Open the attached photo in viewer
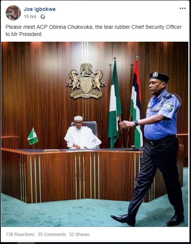 (95, 134)
